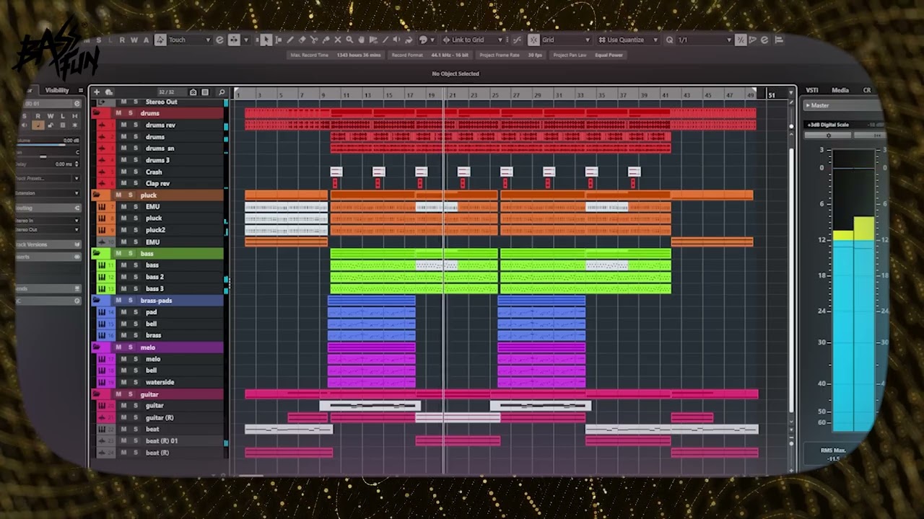Solo the pad track

click(x=135, y=312)
